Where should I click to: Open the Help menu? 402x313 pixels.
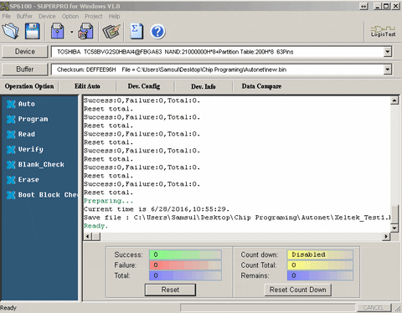(x=114, y=16)
